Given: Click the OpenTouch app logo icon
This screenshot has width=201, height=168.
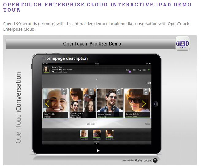Looking at the screenshot, I should [183, 44].
